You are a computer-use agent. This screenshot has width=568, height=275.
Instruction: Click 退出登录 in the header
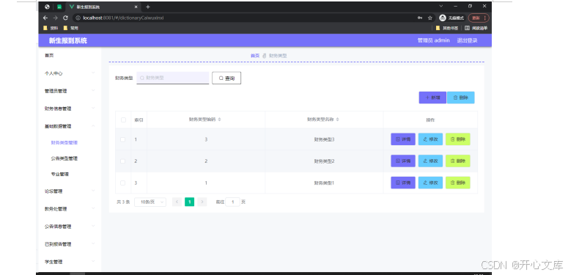point(467,40)
